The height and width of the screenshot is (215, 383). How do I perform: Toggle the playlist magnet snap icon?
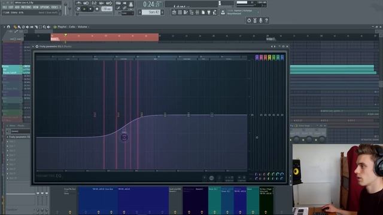pyautogui.click(x=8, y=27)
